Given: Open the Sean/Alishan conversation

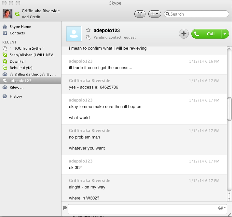Looking at the screenshot, I should pyautogui.click(x=31, y=55).
